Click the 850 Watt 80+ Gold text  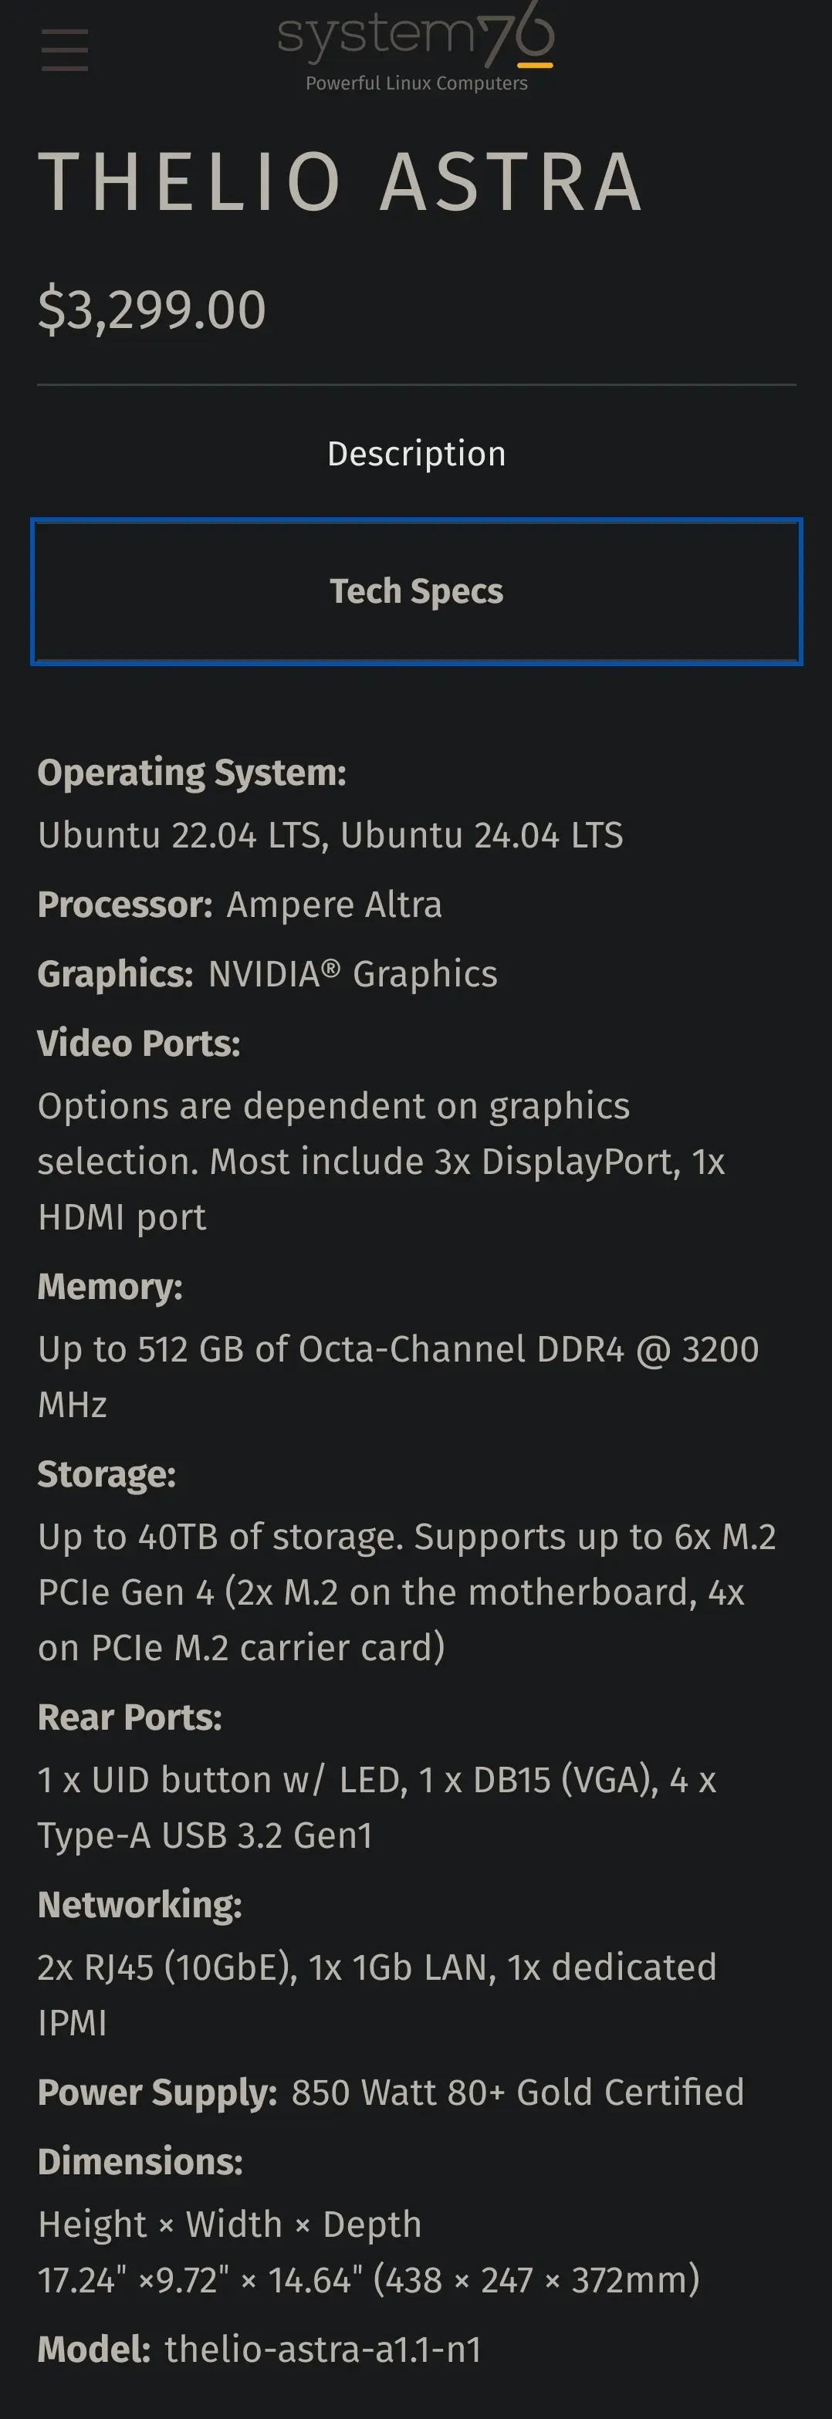pyautogui.click(x=516, y=2093)
